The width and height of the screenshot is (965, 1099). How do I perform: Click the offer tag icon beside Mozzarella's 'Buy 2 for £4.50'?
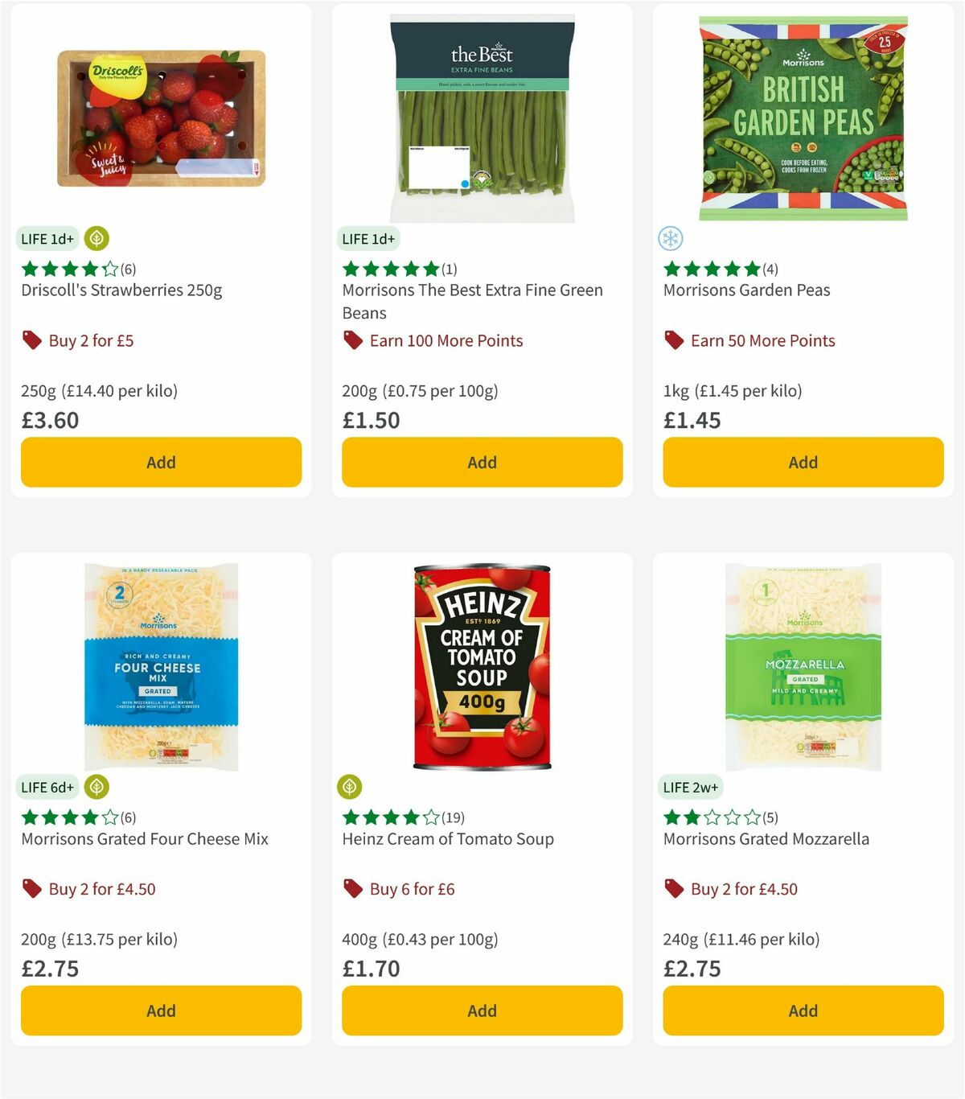point(674,889)
